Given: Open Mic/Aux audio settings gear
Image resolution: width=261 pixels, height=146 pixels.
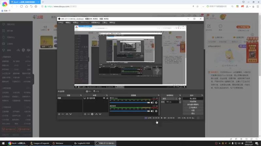Looking at the screenshot, I should pyautogui.click(x=156, y=103).
